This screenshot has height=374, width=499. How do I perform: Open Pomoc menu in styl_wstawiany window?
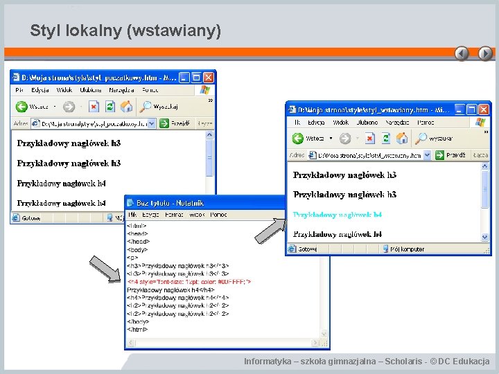(426, 123)
